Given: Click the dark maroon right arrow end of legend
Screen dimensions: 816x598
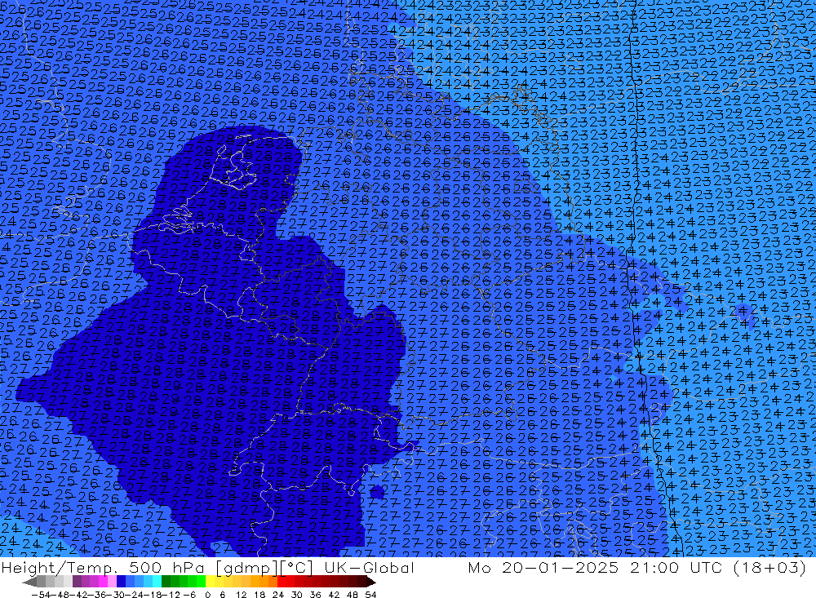Looking at the screenshot, I should (371, 582).
